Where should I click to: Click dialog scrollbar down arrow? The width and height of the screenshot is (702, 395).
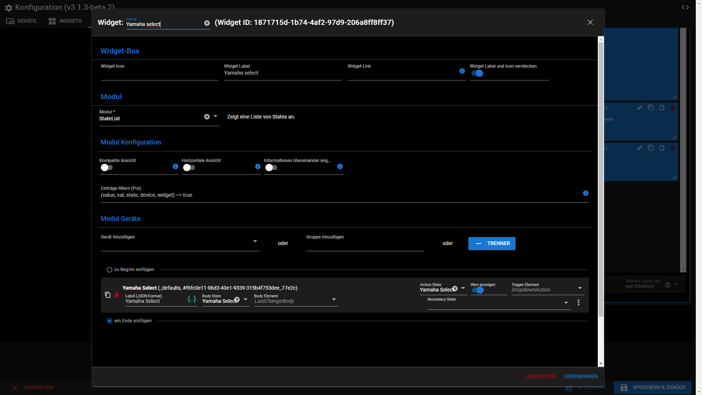point(601,364)
